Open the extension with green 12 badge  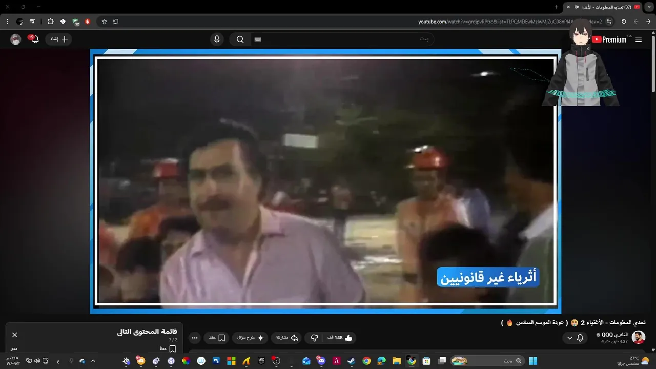coord(76,22)
